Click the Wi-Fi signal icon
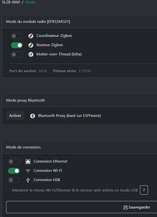Image resolution: width=157 pixels, height=217 pixels. coord(28,171)
